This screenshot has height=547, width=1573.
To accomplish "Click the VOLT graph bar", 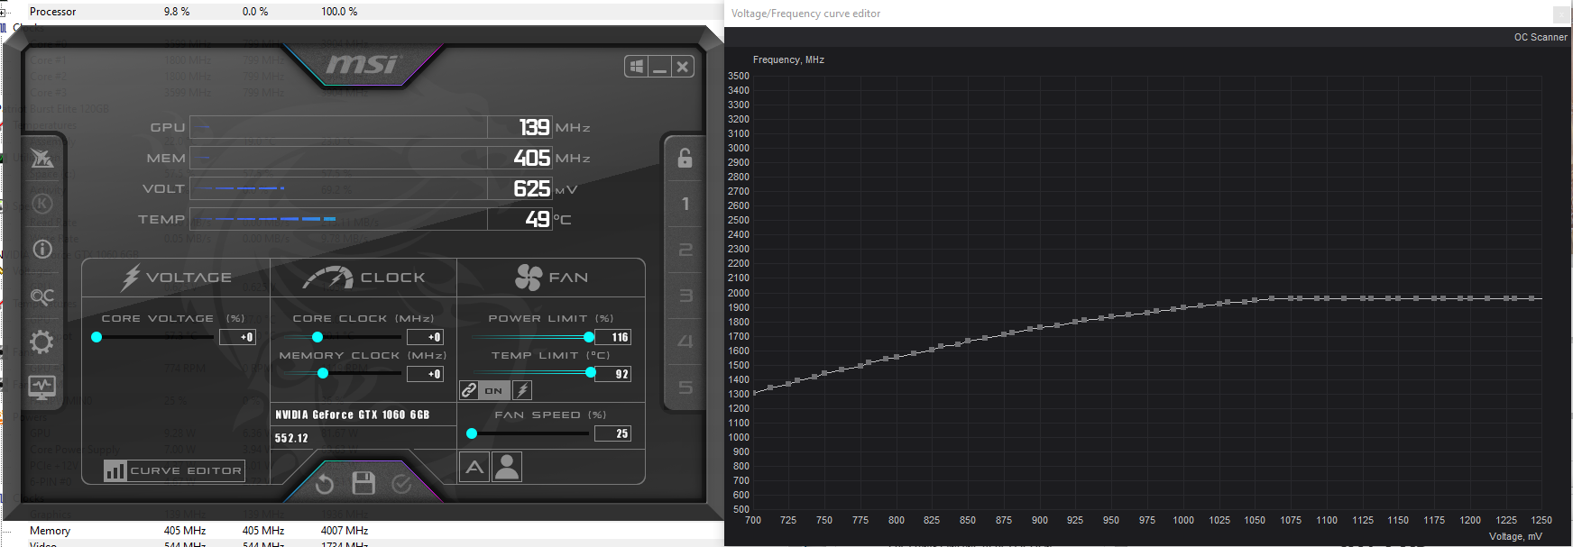I will 338,188.
